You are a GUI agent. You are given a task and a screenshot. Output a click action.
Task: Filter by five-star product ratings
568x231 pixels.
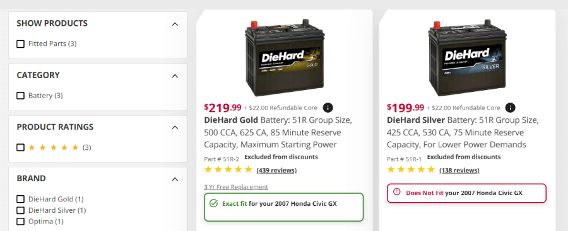[21, 147]
